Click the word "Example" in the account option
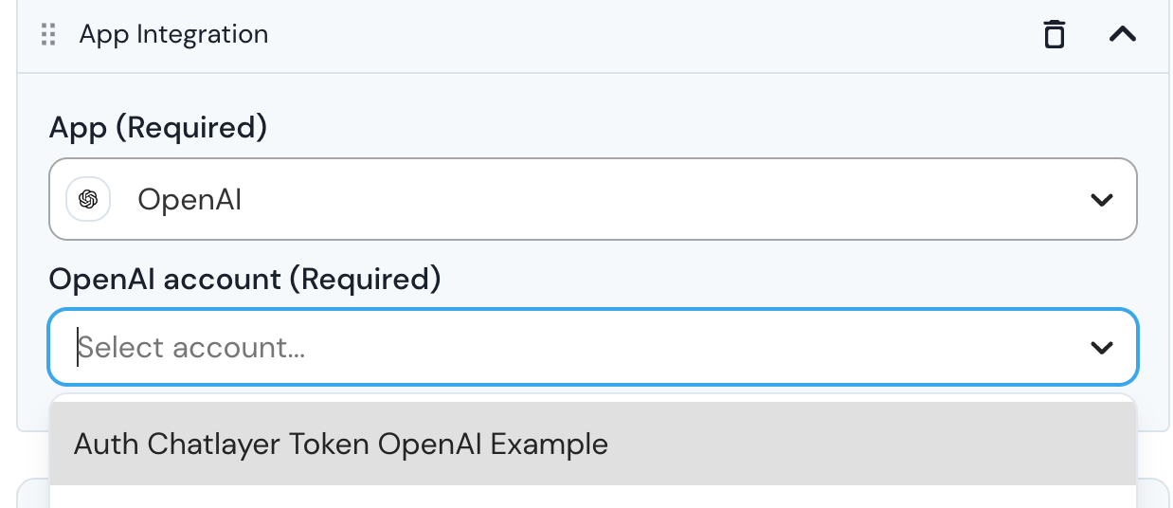Image resolution: width=1173 pixels, height=508 pixels. 549,444
